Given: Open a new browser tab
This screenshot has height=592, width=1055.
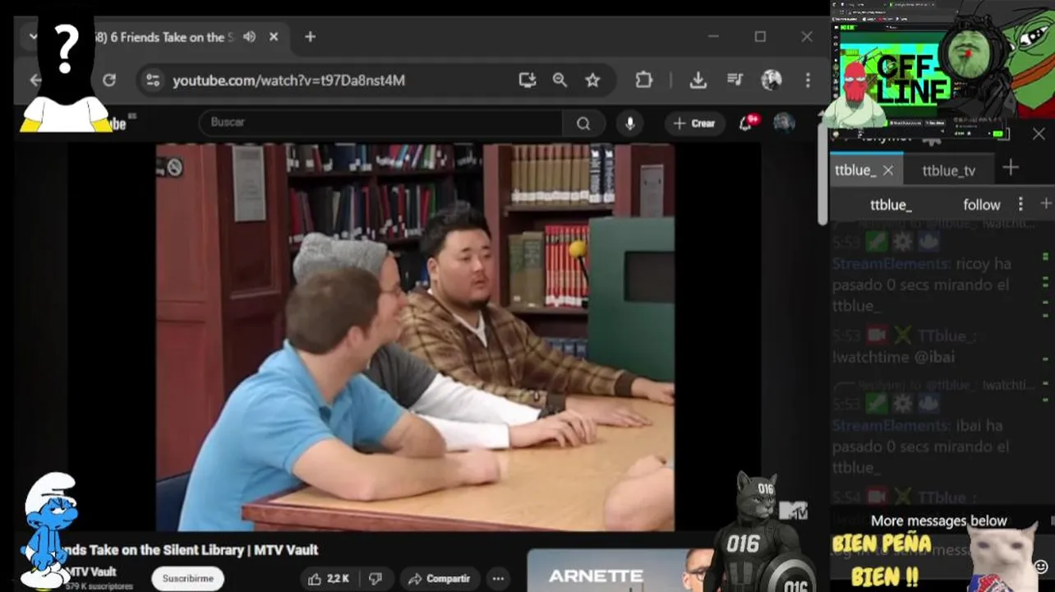Looking at the screenshot, I should [x=310, y=37].
